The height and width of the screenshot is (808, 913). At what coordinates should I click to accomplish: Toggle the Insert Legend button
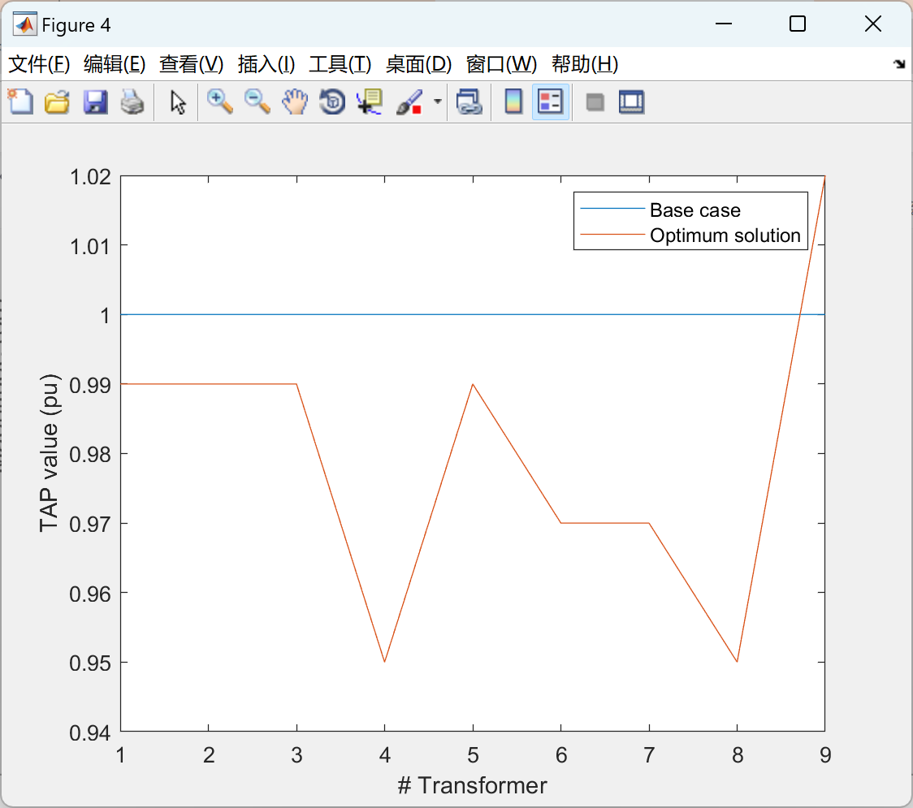click(x=550, y=102)
